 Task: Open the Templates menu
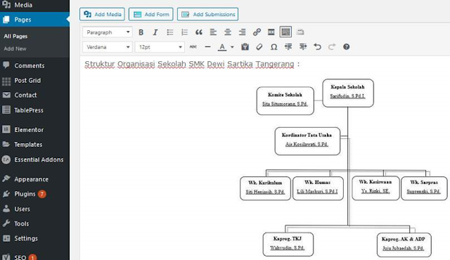[x=34, y=145]
